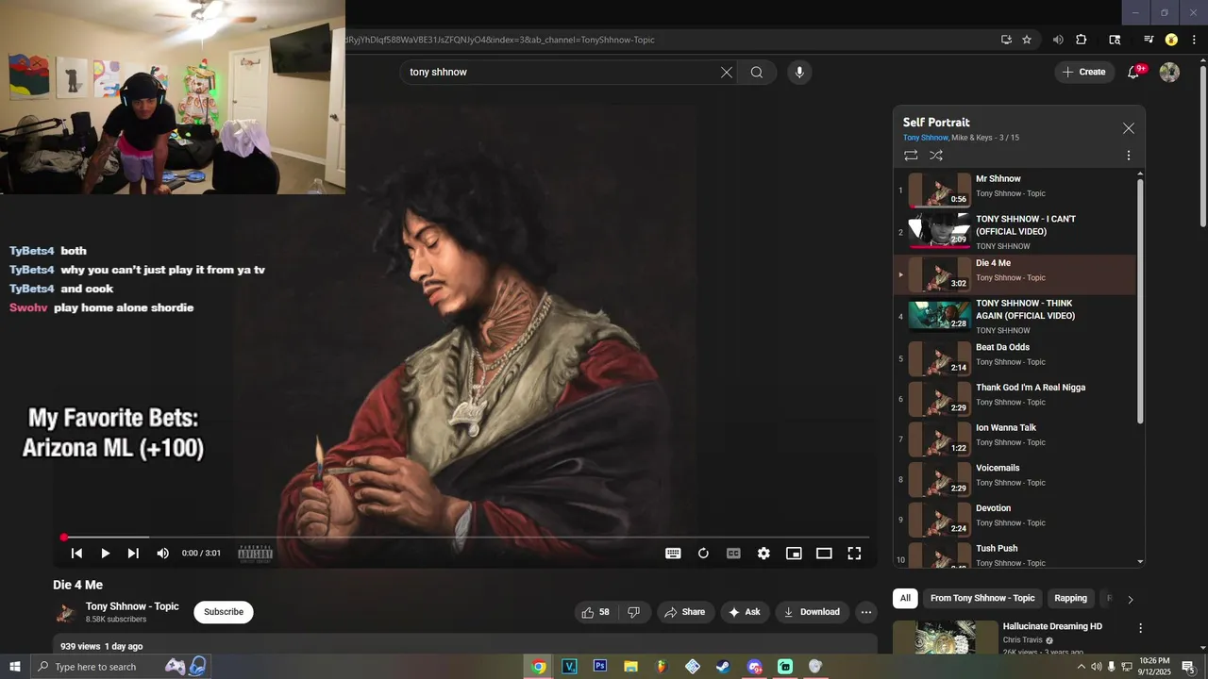Click the keyboard-style icon in player controls
The image size is (1208, 679).
click(x=673, y=554)
